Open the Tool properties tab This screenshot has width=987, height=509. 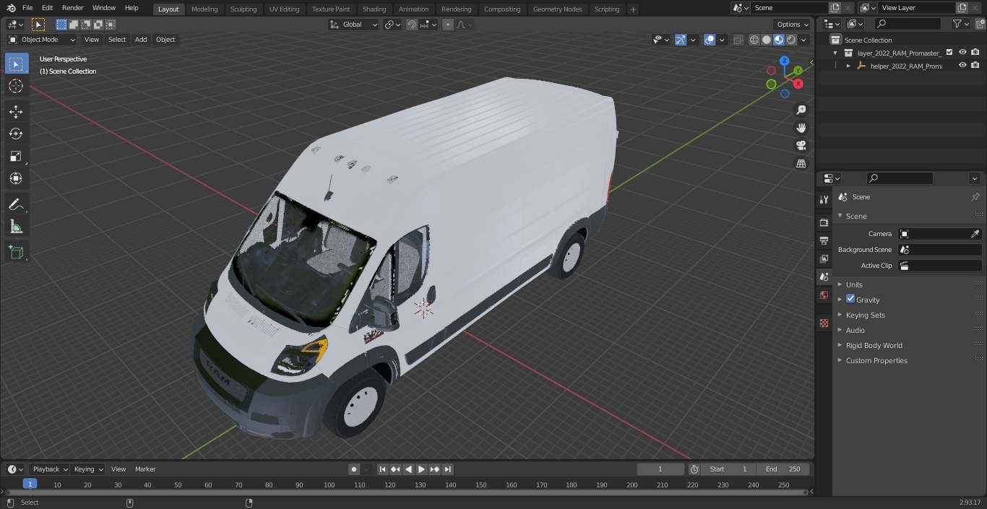pyautogui.click(x=824, y=199)
